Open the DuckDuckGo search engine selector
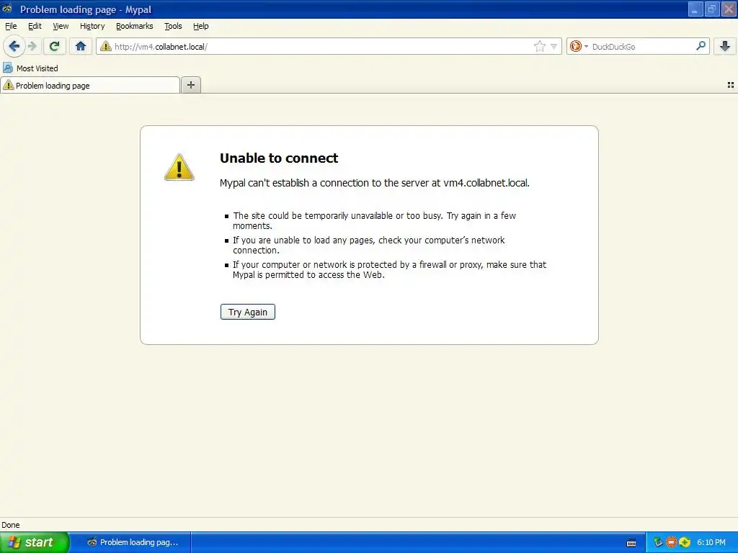 click(579, 46)
